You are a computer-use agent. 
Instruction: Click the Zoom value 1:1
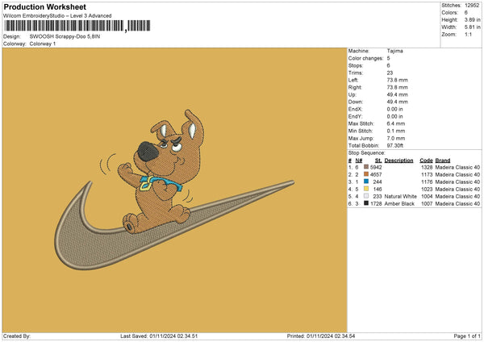click(x=468, y=34)
